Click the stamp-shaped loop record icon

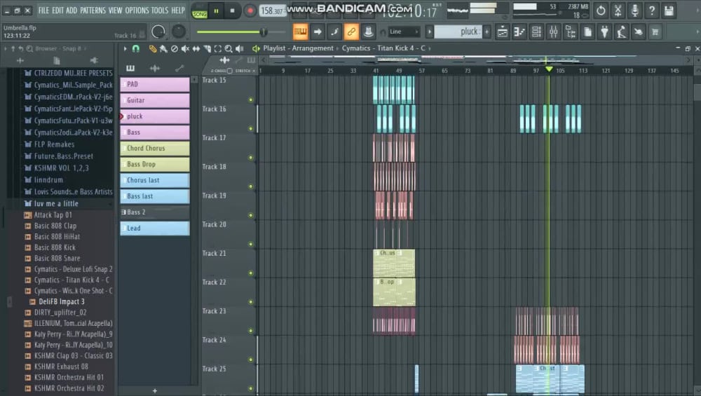(369, 32)
